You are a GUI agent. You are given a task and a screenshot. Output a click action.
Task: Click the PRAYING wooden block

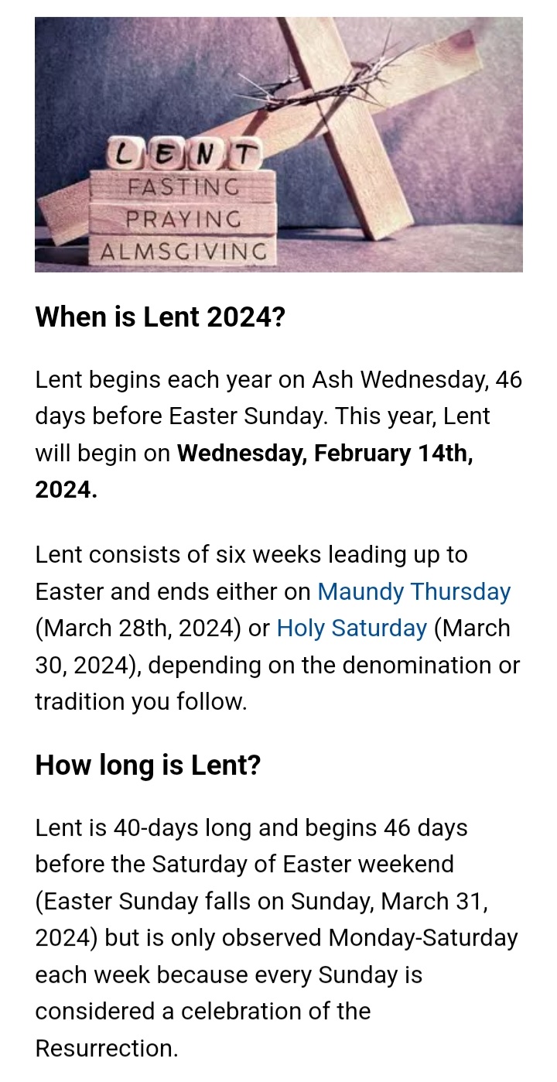tap(184, 219)
